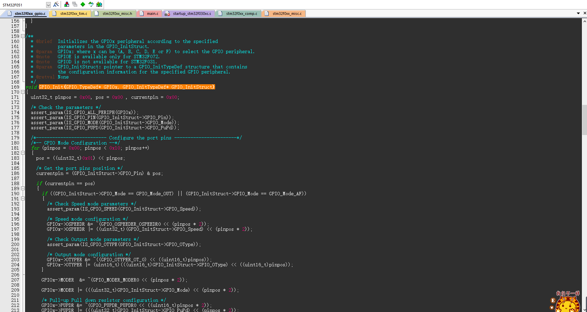Open the tab list dropdown arrow
This screenshot has height=312, width=587.
coord(578,13)
